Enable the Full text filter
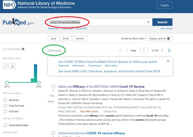Screen dimensions: 193x137 [5, 111]
